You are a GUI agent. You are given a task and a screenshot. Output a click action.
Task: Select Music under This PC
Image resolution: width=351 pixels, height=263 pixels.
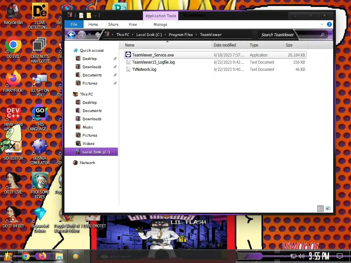88,127
